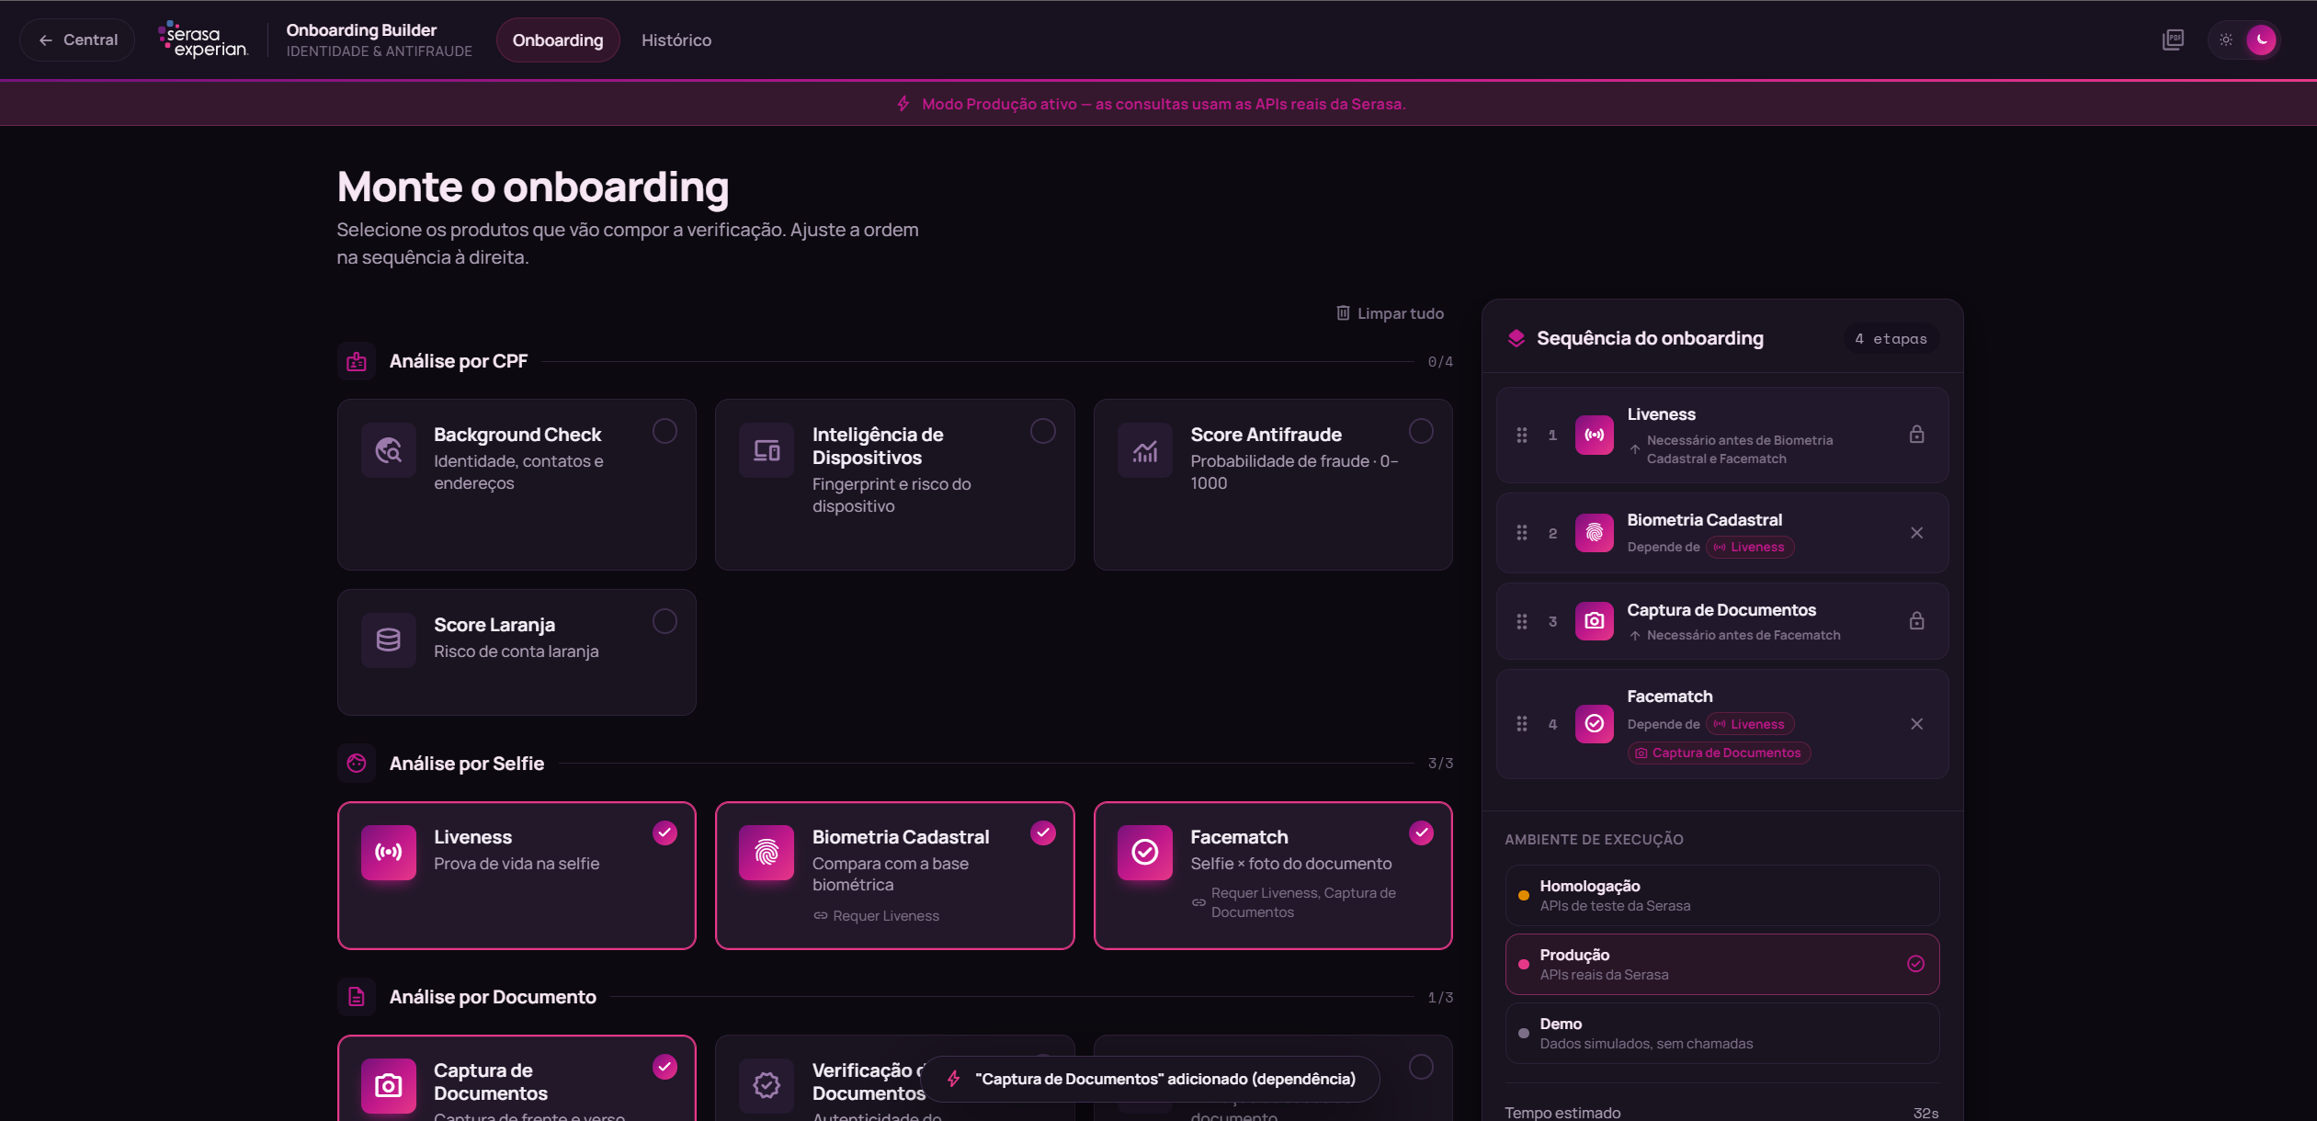Enable Inteligência de Dispositivos checkbox
This screenshot has width=2317, height=1121.
coord(1043,431)
